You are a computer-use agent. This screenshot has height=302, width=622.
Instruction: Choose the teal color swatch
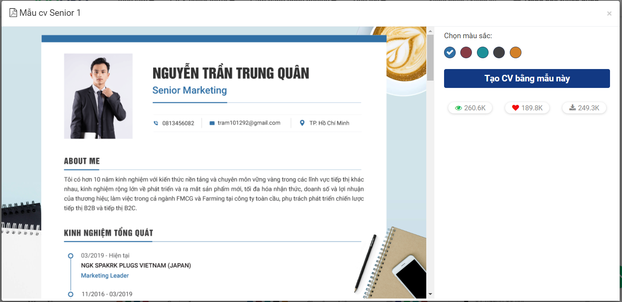click(x=483, y=52)
